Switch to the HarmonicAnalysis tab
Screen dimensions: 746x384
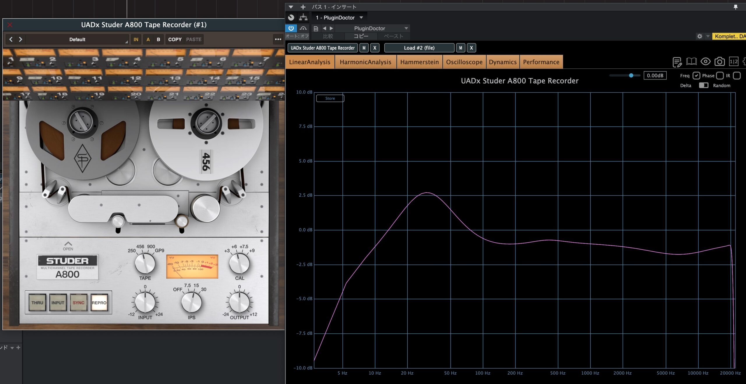pos(365,62)
